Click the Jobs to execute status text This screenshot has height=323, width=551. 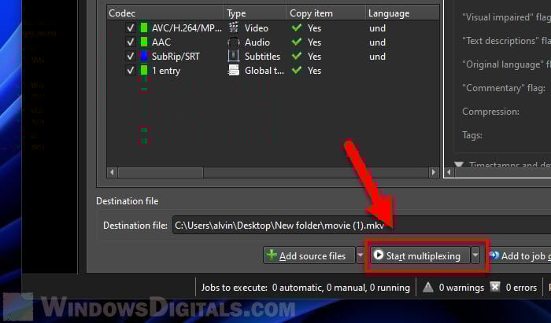point(305,288)
